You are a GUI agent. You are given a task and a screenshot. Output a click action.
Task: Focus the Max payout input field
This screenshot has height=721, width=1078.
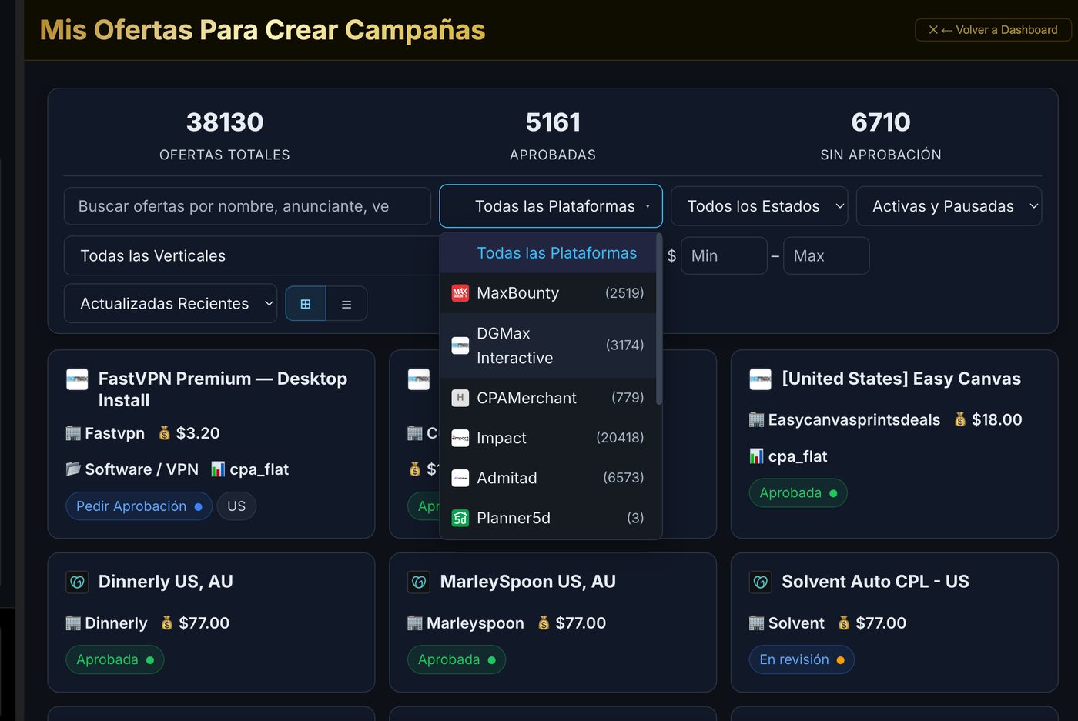click(826, 255)
